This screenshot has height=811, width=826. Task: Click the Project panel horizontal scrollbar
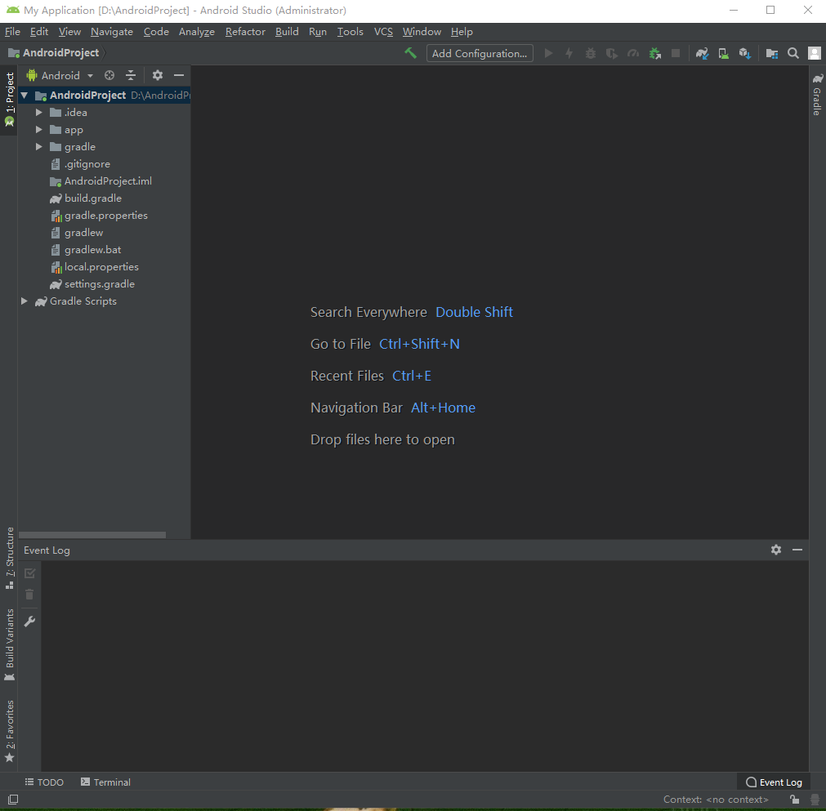92,534
